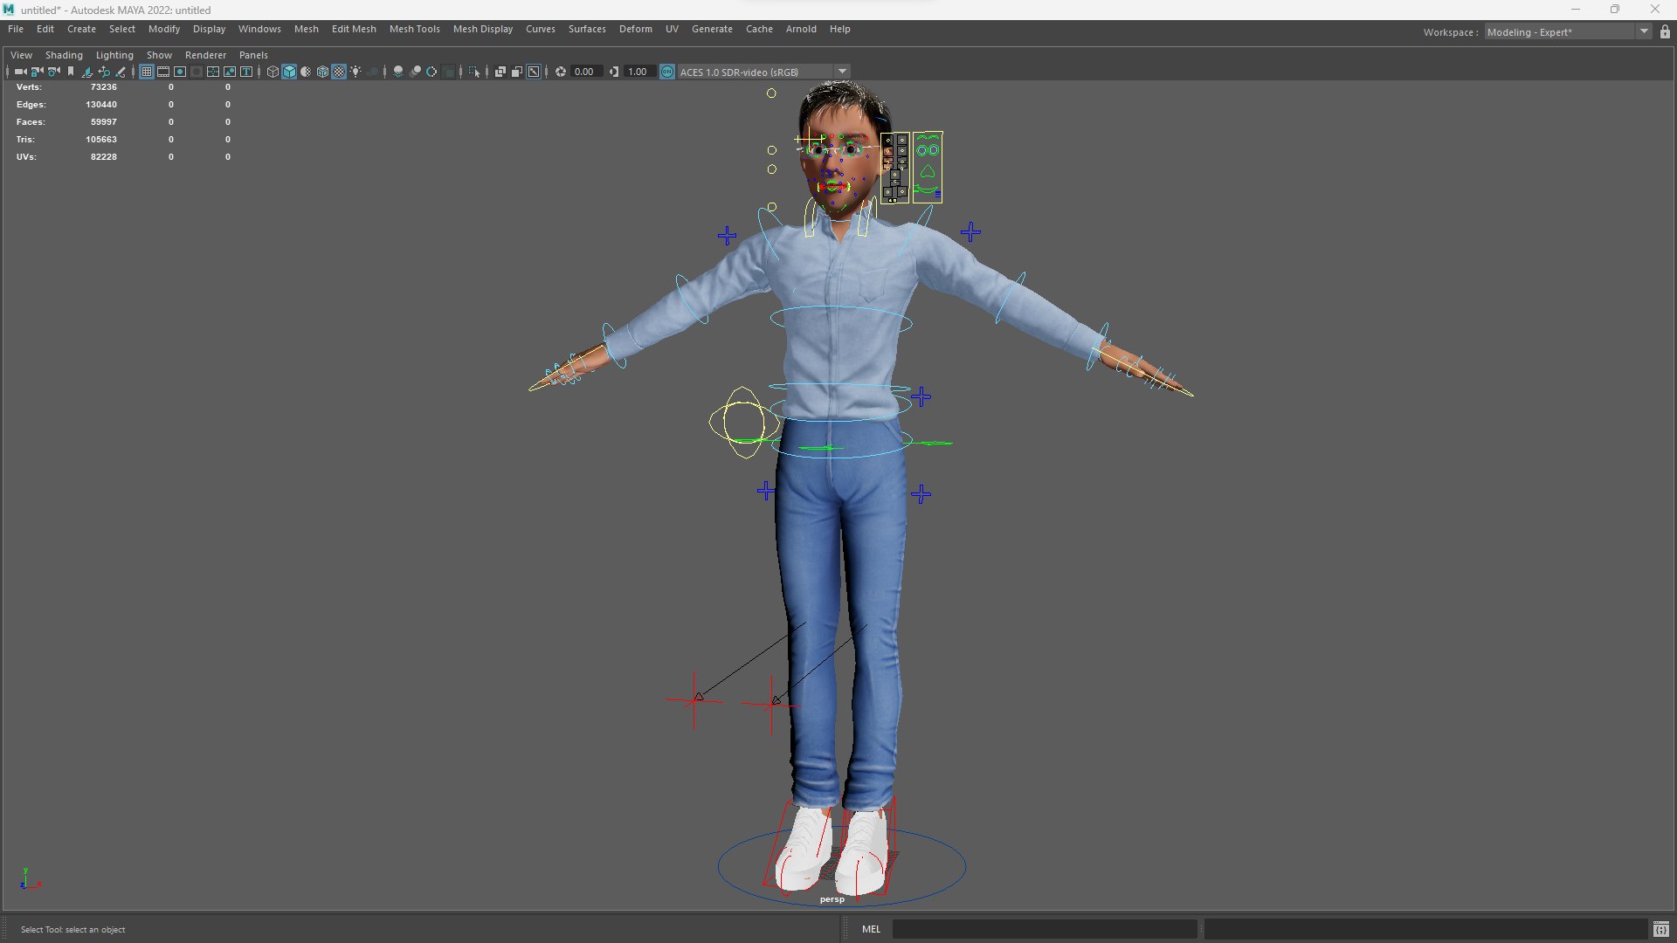Open the Workspace Modeling - Expert dropdown
Image resolution: width=1677 pixels, height=943 pixels.
(1568, 31)
